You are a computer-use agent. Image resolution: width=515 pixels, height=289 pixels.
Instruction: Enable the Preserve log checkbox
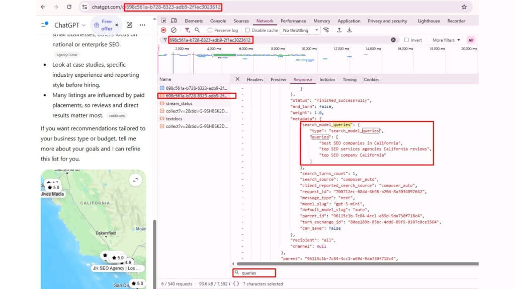210,30
